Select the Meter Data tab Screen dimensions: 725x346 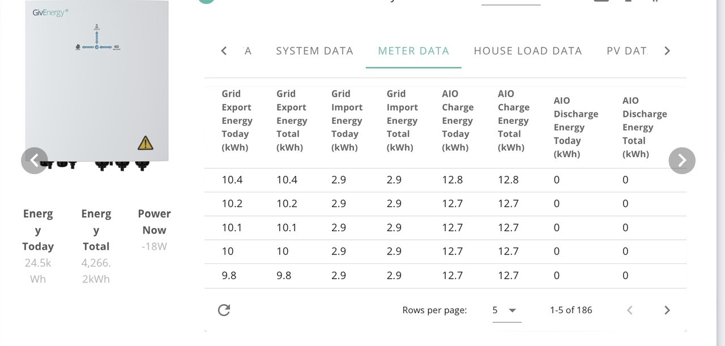pos(413,51)
